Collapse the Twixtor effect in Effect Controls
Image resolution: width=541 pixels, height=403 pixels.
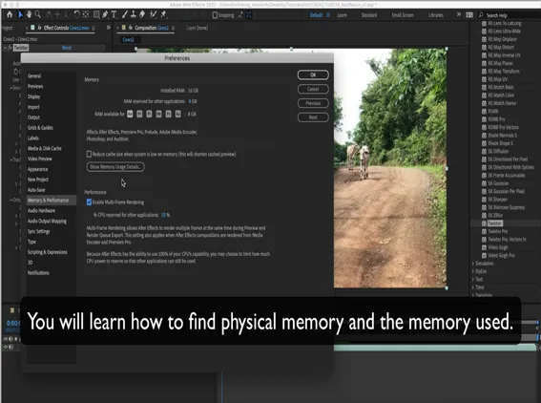(5, 48)
